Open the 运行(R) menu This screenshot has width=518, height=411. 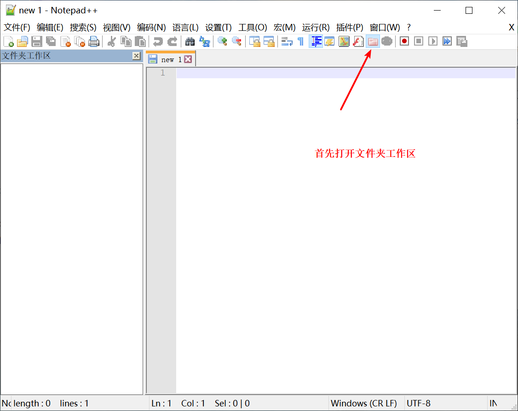pyautogui.click(x=316, y=28)
